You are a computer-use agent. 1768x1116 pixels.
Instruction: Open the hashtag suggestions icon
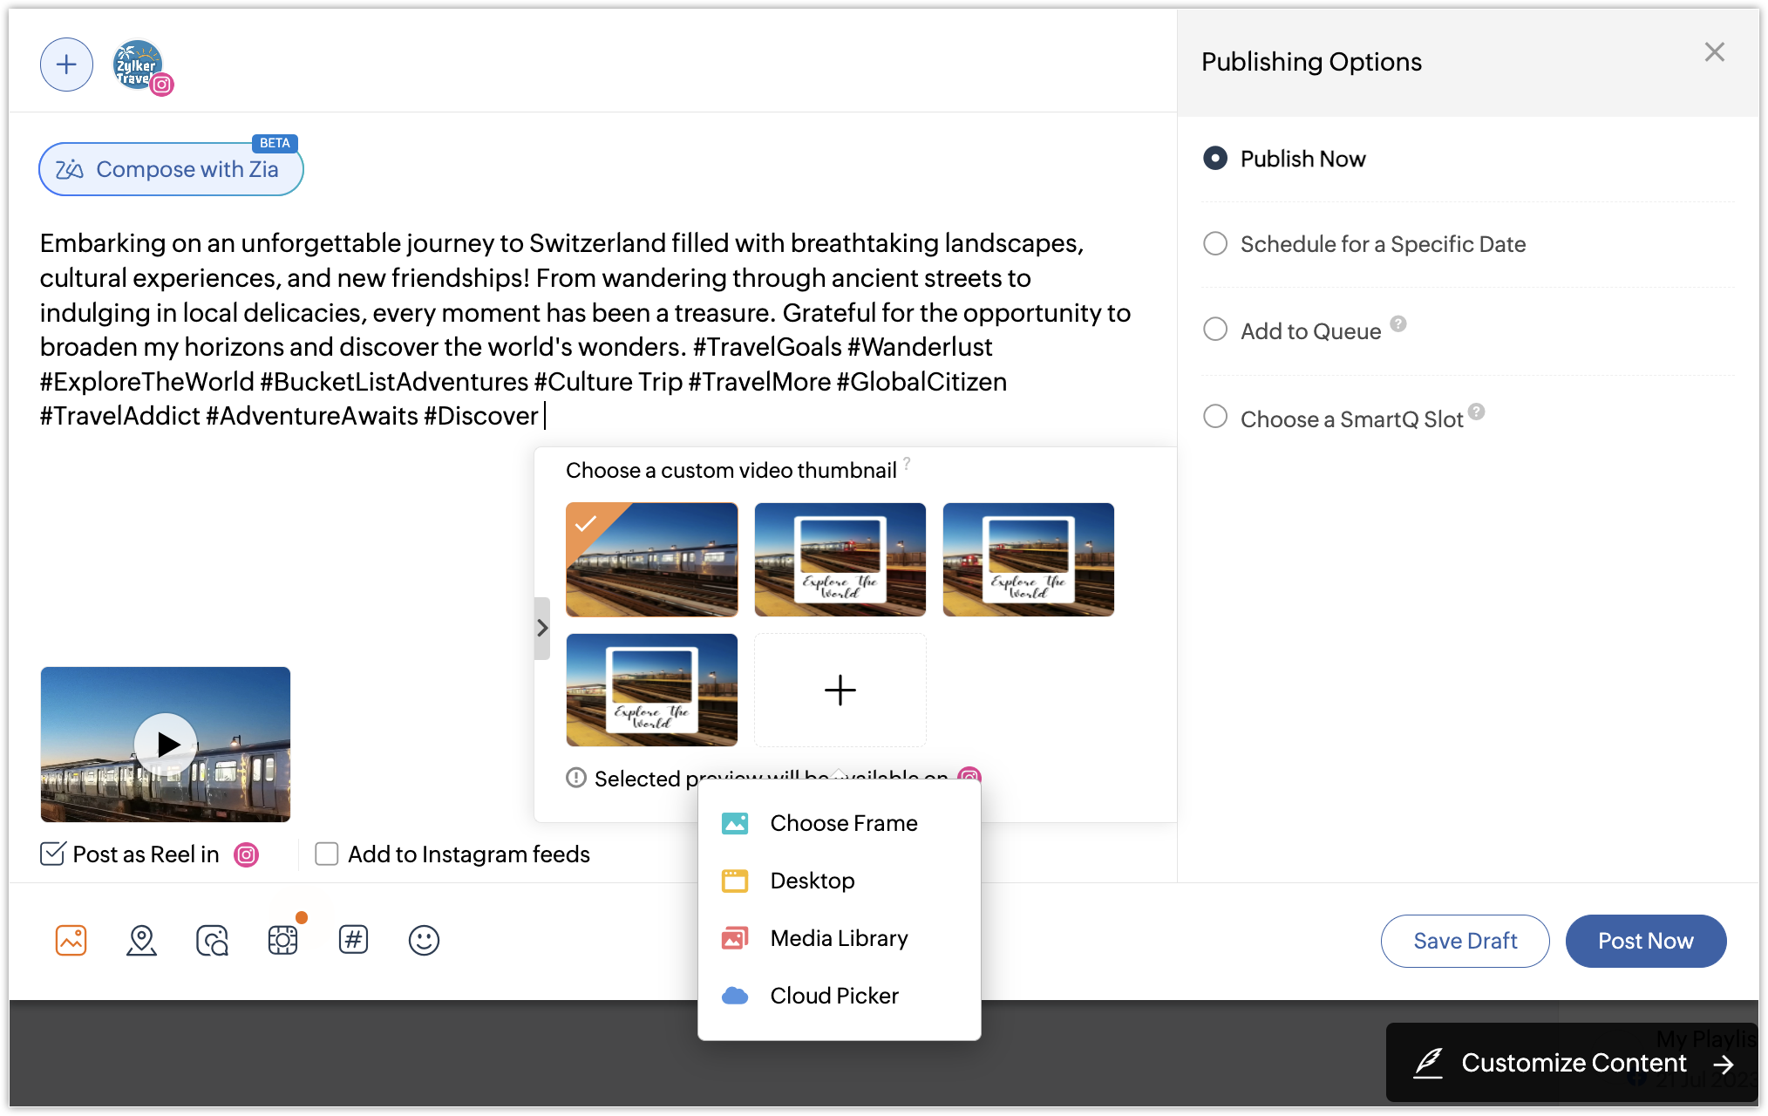point(353,940)
